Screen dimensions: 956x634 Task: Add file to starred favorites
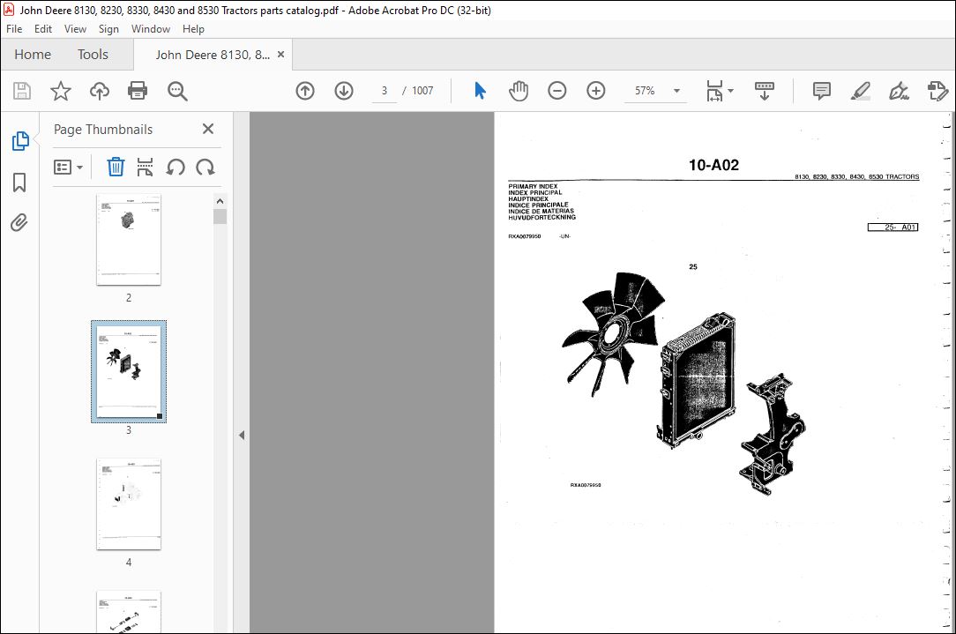(60, 91)
